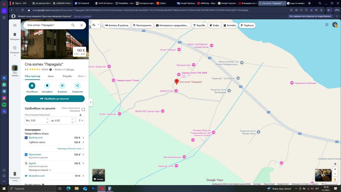Screen dimensions: 341x192
Task: Switch to the Prices tab
Action: [51, 76]
